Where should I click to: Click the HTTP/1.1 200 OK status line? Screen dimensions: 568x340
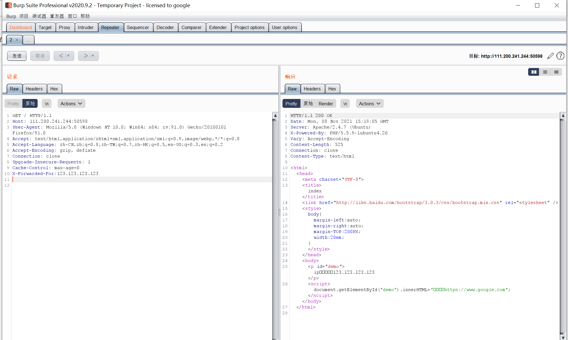coord(311,116)
